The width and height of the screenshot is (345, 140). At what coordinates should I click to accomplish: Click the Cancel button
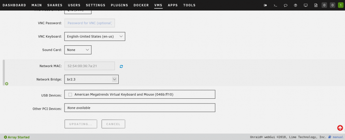click(113, 124)
